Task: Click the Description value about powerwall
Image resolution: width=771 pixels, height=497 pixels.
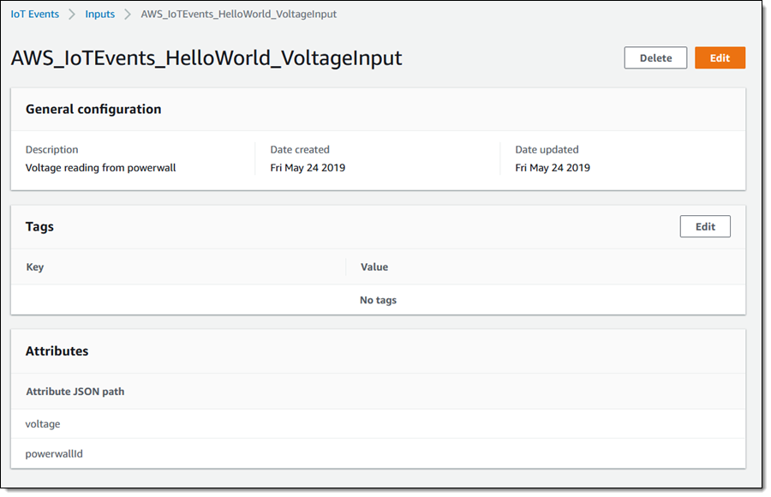Action: click(100, 168)
